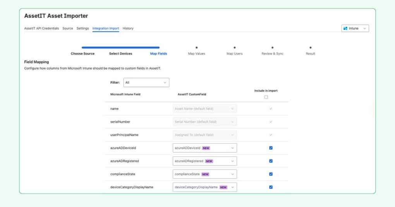Viewport: 395px width, 207px height.
Task: Click the NEW badge in azureADRegistered dropdown
Action: click(x=209, y=161)
